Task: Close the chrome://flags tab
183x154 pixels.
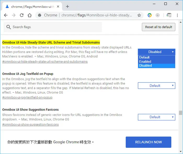Action: click(x=58, y=7)
